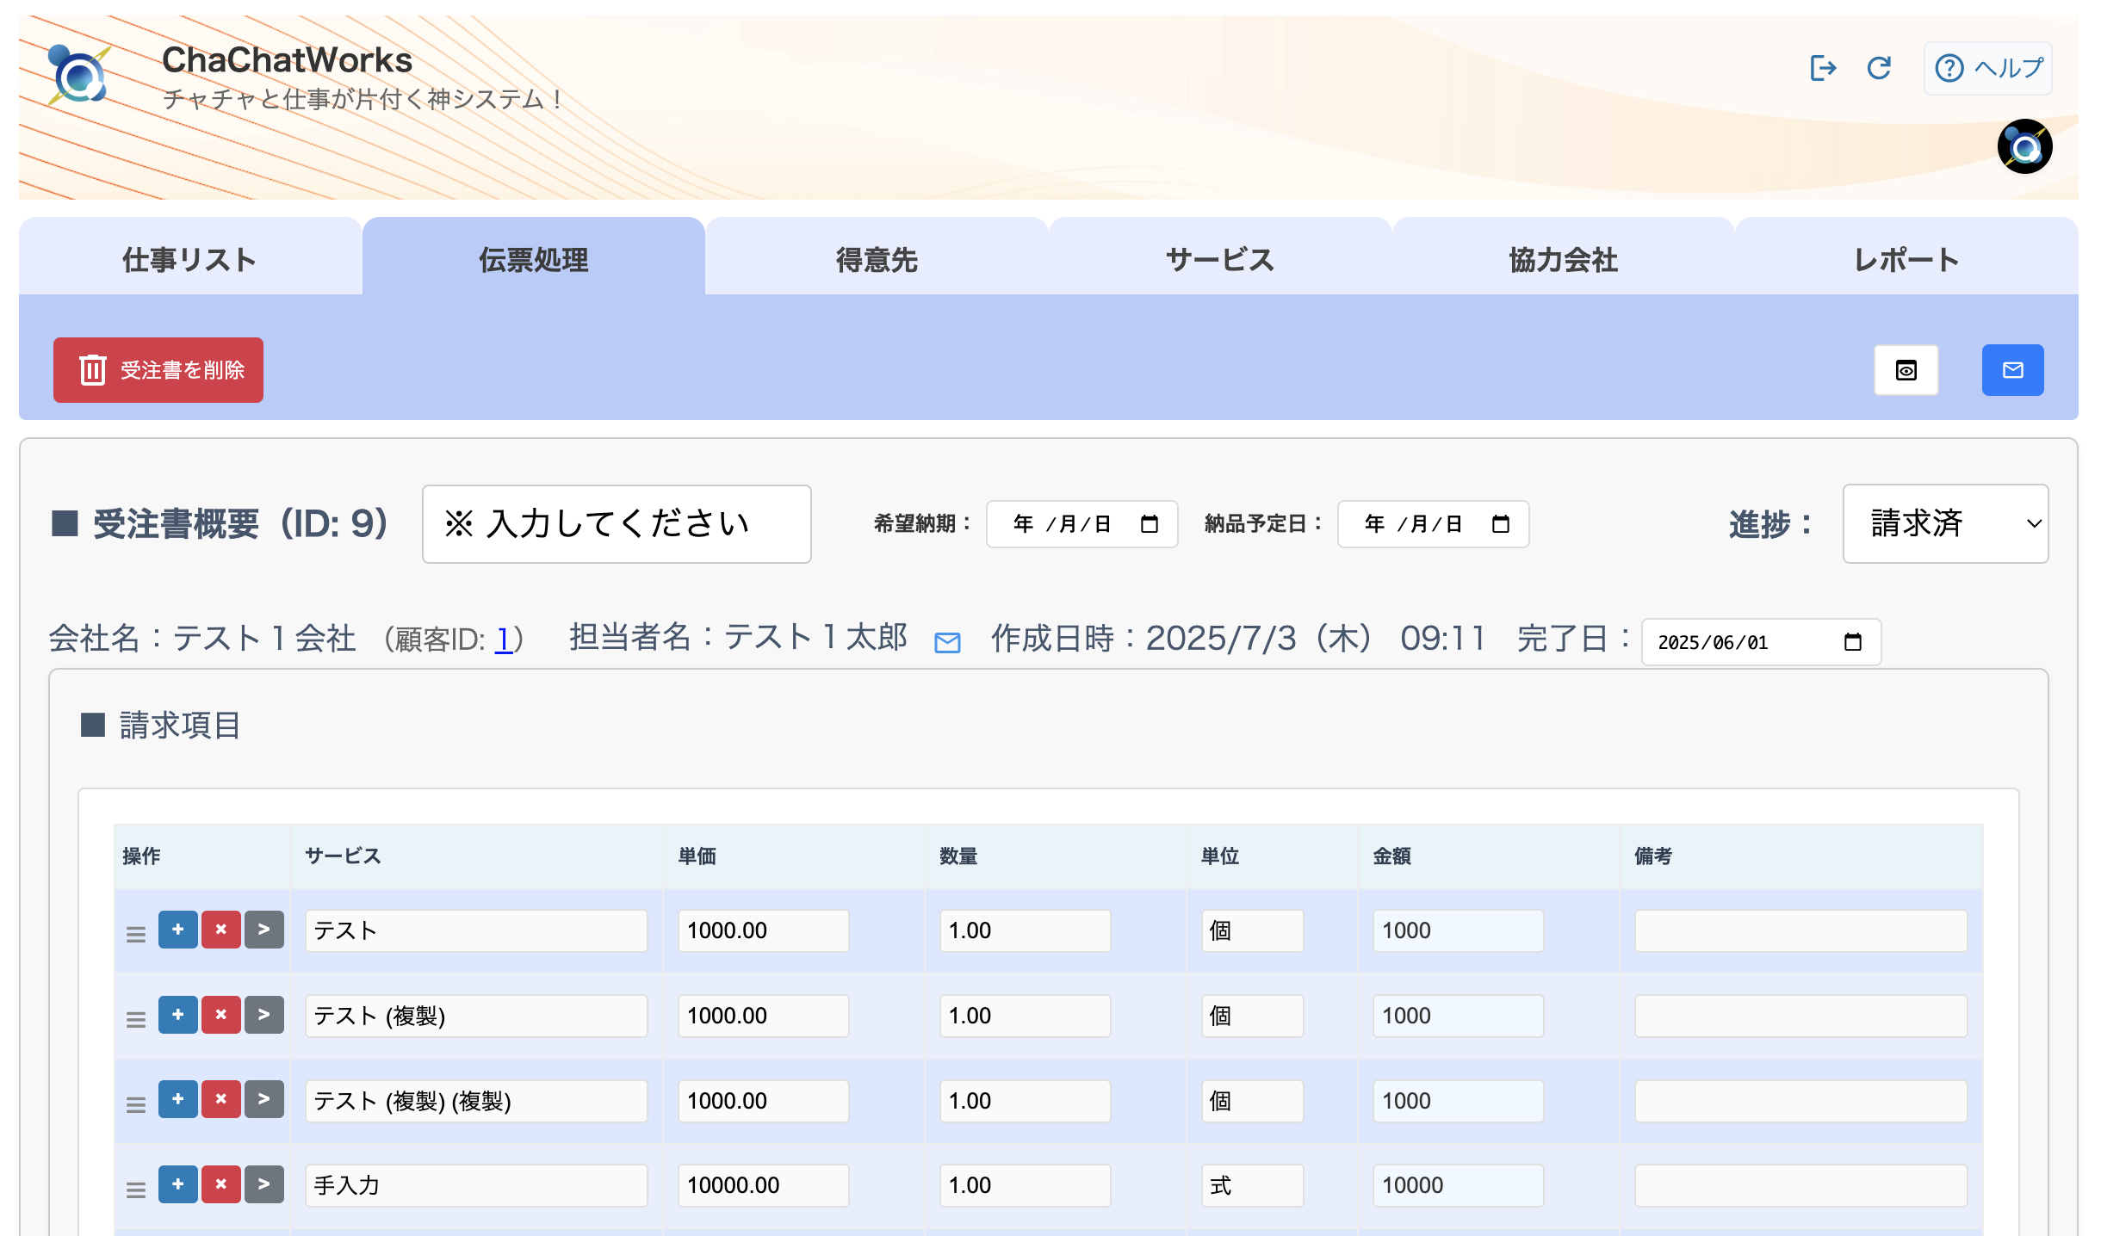Click drag handle of テスト (複製) (複製) row
This screenshot has width=2101, height=1236.
136,1104
